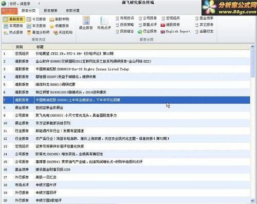Click the large 晨会报告 icon
This screenshot has height=204, width=257.
click(86, 23)
